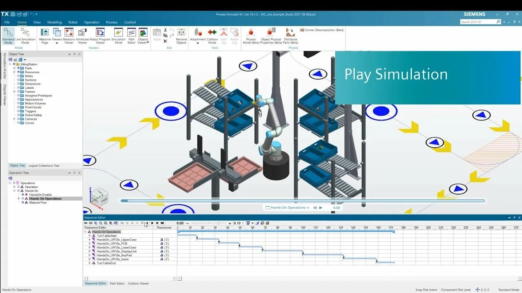
Task: Click the search magnifier icon in title bar
Action: pyautogui.click(x=498, y=22)
